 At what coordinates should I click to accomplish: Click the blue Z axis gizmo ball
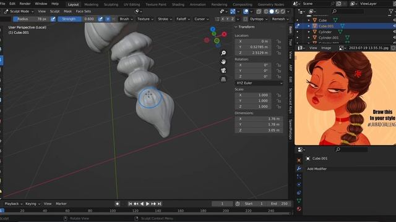tap(213, 29)
